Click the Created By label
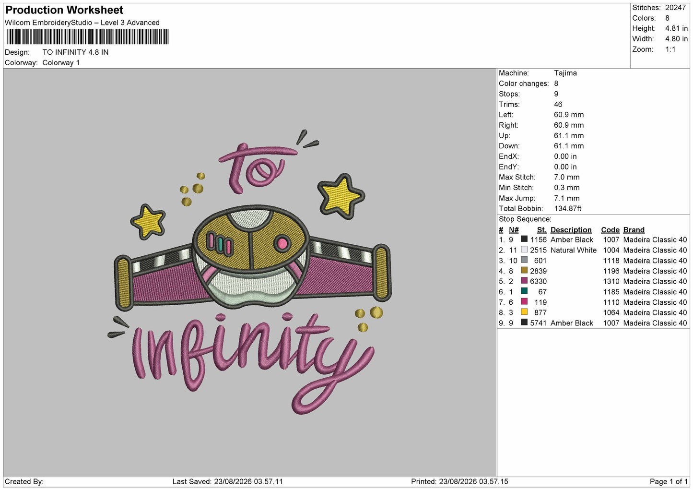Screen dimensions: 693x490 point(24,481)
